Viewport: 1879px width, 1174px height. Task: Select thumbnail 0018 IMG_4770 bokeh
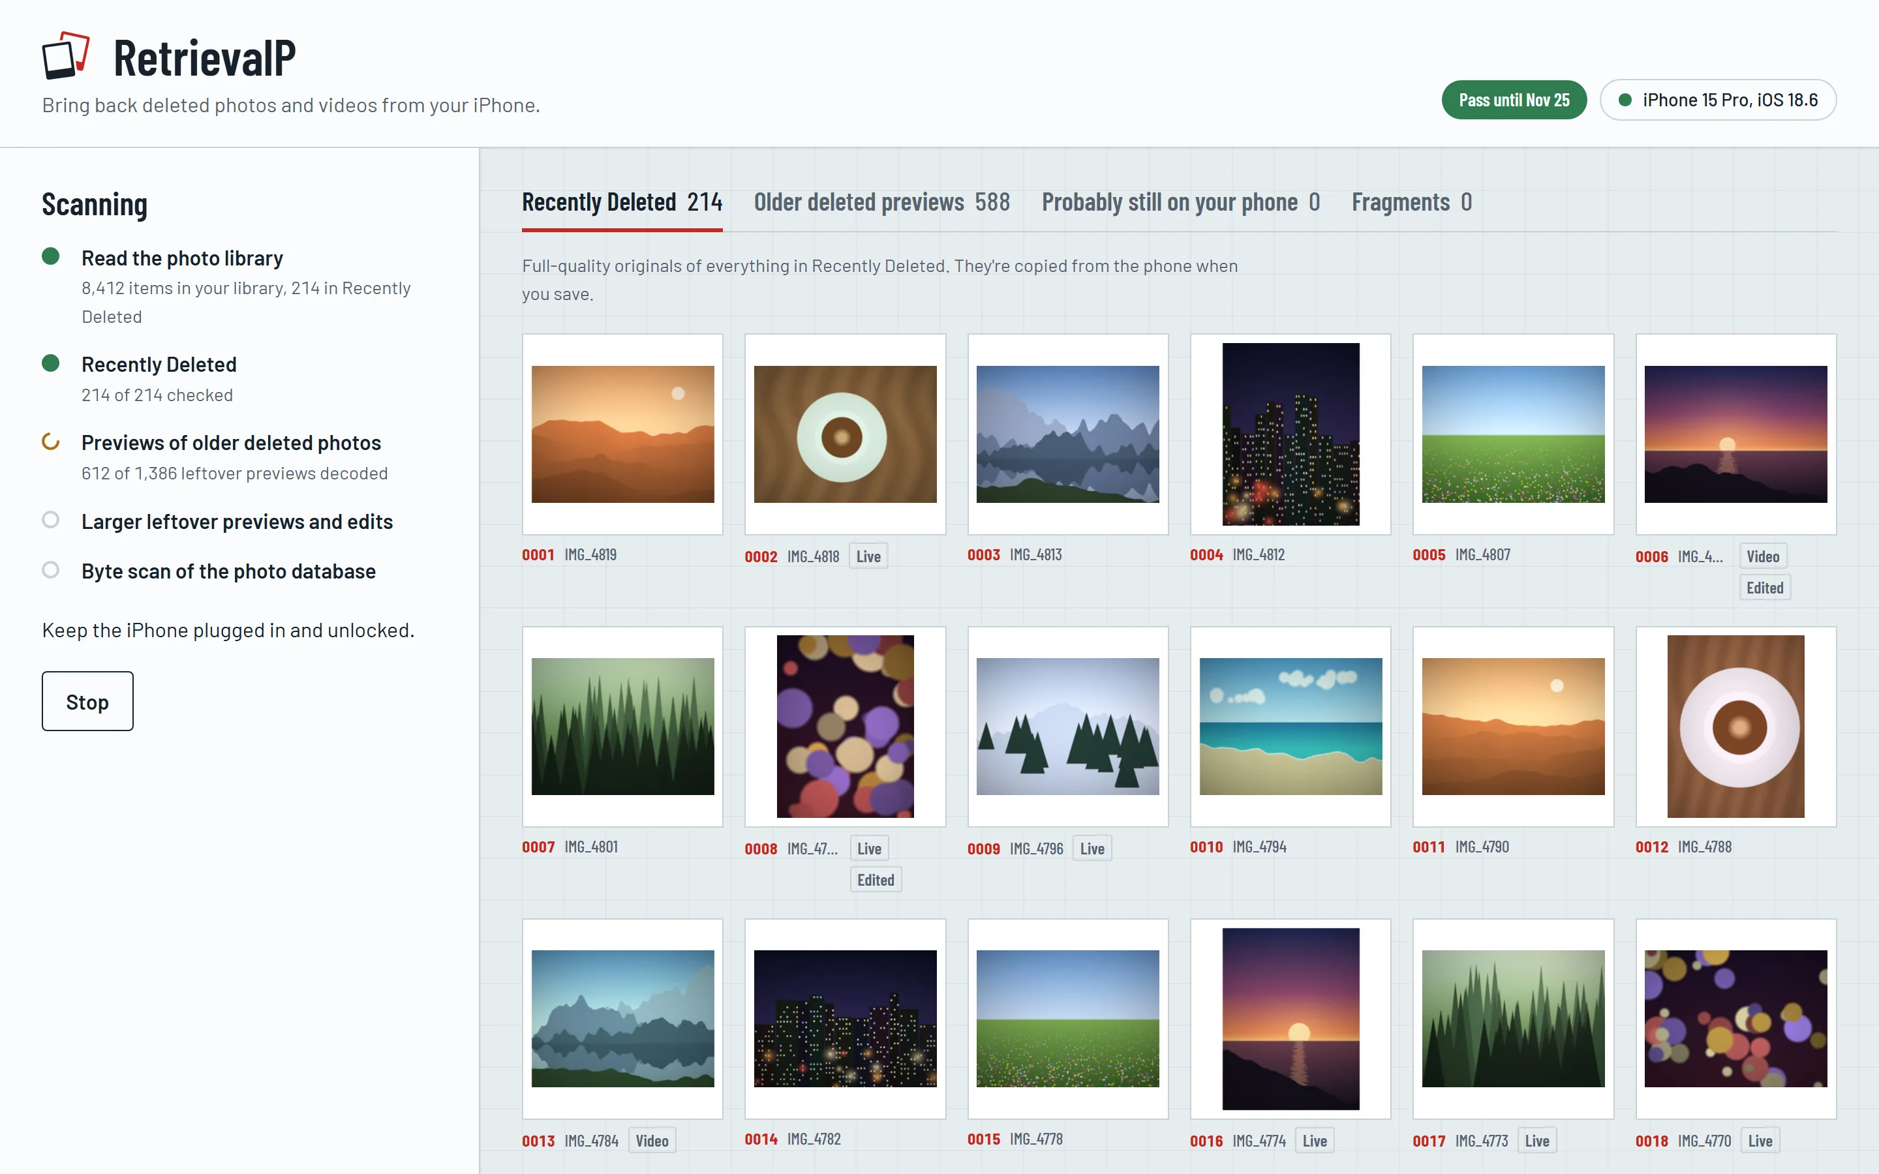(x=1736, y=1019)
